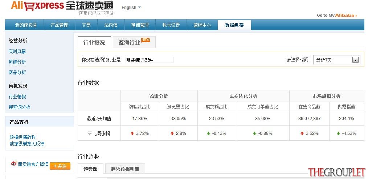This screenshot has height=179, width=368.
Task: Select 数据纵横 navigation tab
Action: [234, 25]
